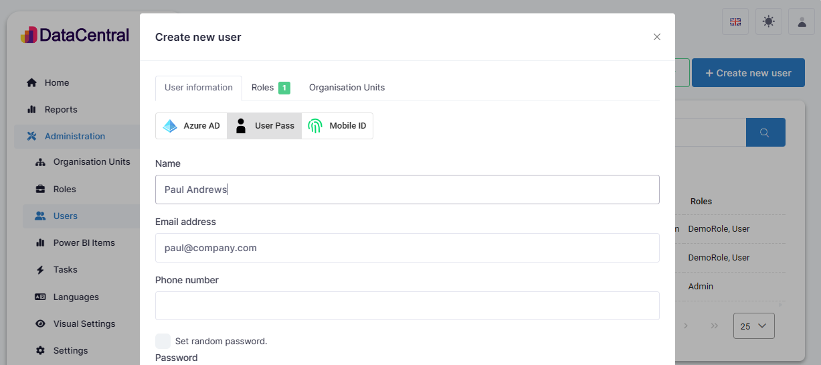Click into the Name input field

tap(407, 190)
